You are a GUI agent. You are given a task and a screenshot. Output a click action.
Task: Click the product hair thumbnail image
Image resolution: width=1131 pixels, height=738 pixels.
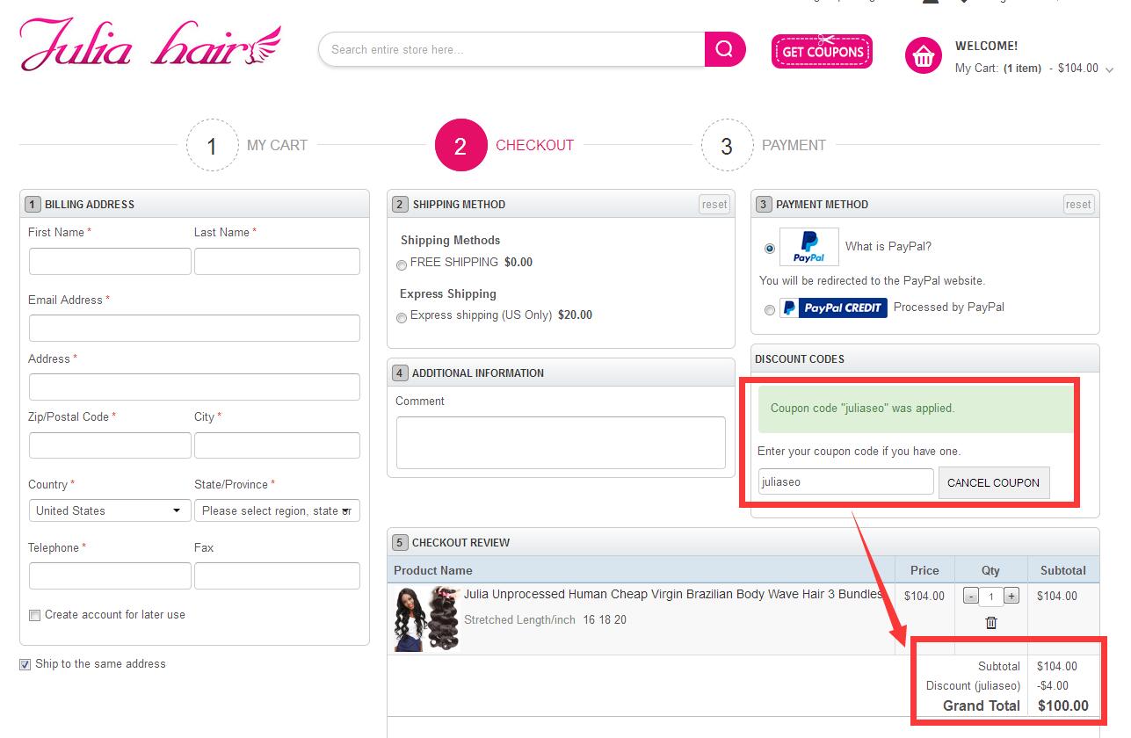pos(427,619)
